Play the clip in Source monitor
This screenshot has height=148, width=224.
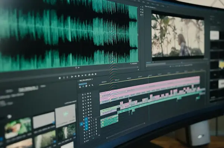click(x=79, y=76)
